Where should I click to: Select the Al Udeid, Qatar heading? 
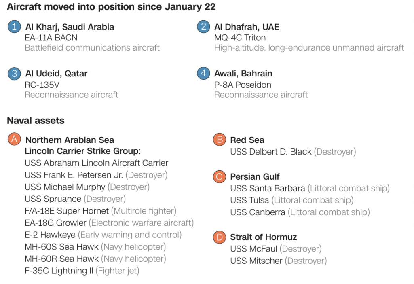(x=56, y=74)
